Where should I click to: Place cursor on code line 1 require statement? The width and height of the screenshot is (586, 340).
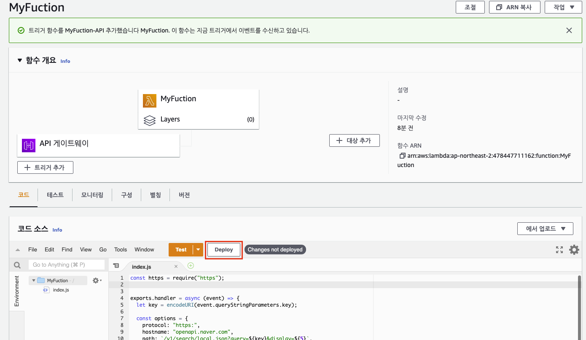pos(177,278)
